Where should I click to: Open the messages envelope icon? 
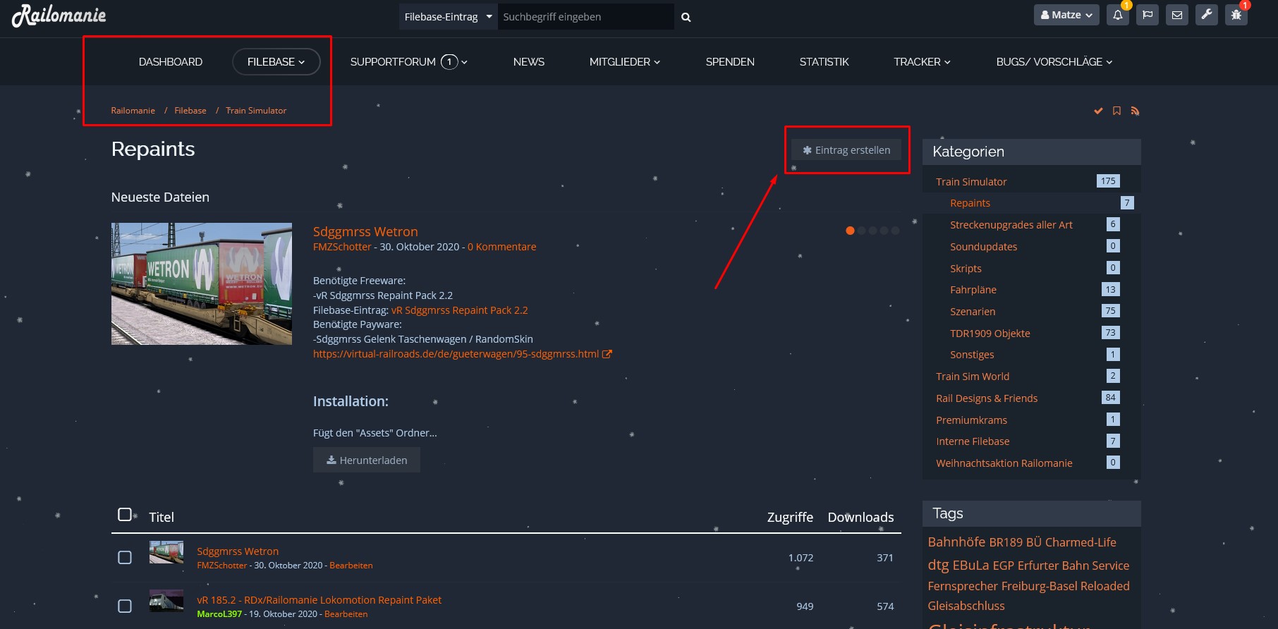pos(1177,15)
